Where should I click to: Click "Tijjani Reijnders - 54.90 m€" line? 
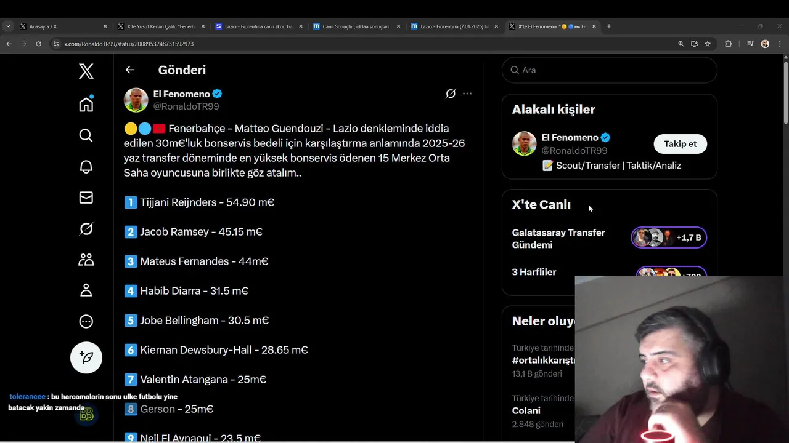pyautogui.click(x=199, y=202)
